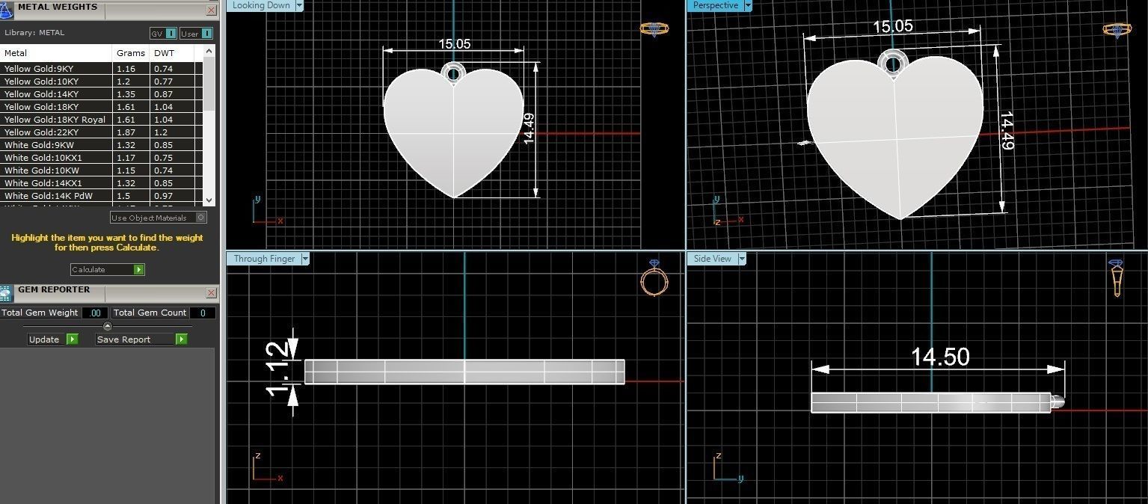Select the Perspective viewport label

coord(715,5)
